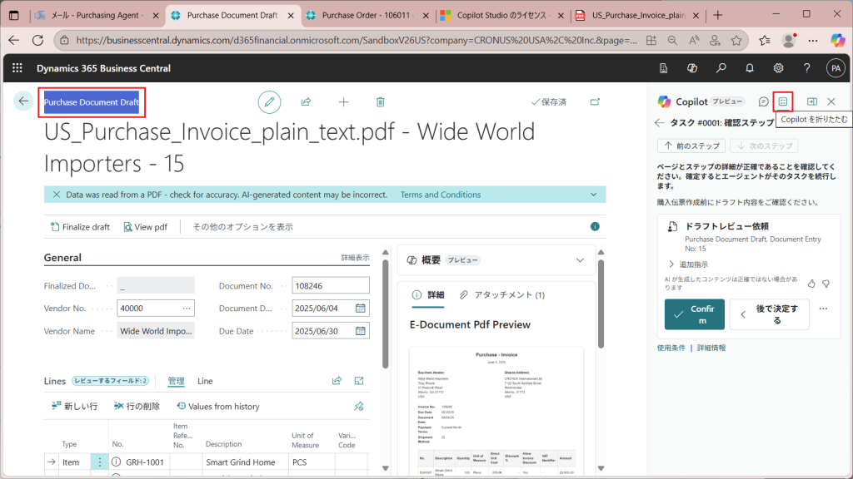Delete a line with 行の削除
This screenshot has height=479, width=853.
[137, 406]
